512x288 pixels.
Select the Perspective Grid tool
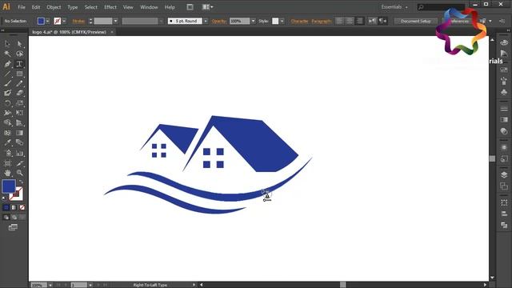point(19,122)
